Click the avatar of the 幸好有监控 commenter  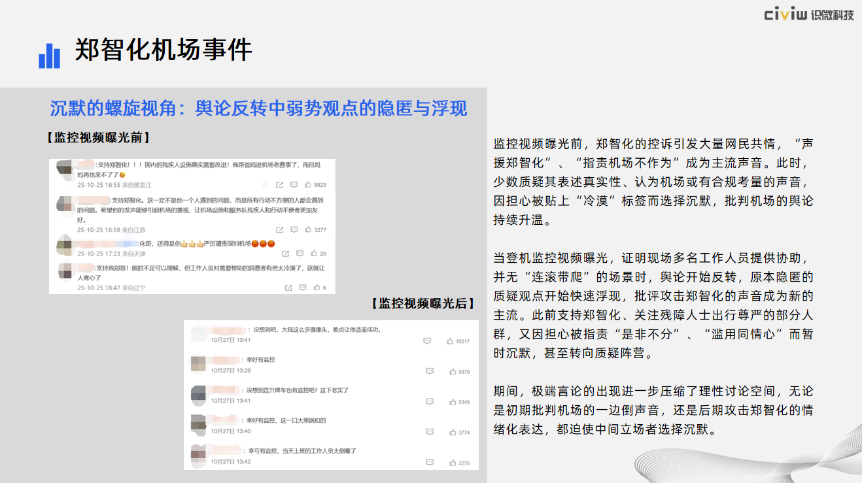[x=199, y=363]
